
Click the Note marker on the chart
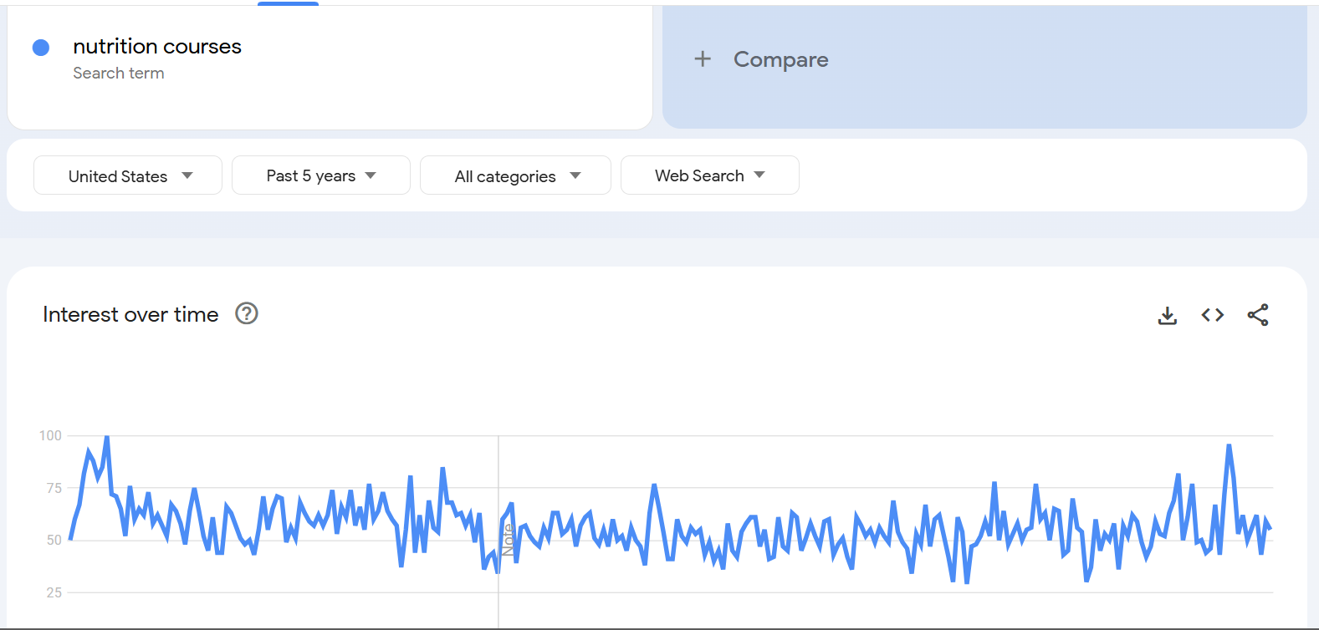coord(508,540)
